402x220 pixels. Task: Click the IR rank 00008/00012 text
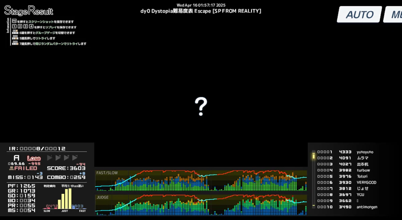[x=37, y=148]
